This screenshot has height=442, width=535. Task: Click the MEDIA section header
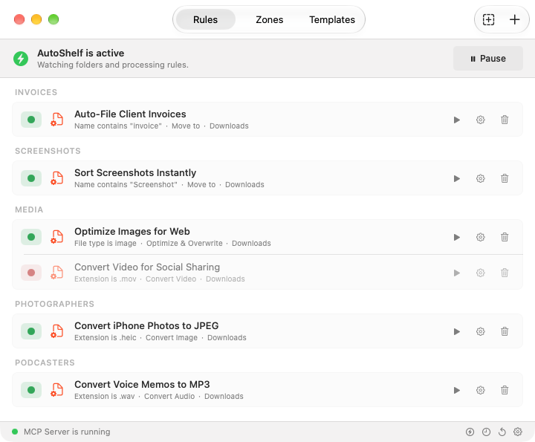coord(29,209)
